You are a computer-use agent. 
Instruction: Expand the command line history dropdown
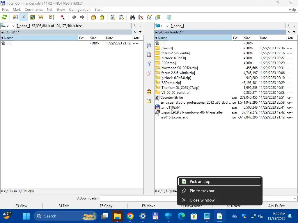coord(295,199)
